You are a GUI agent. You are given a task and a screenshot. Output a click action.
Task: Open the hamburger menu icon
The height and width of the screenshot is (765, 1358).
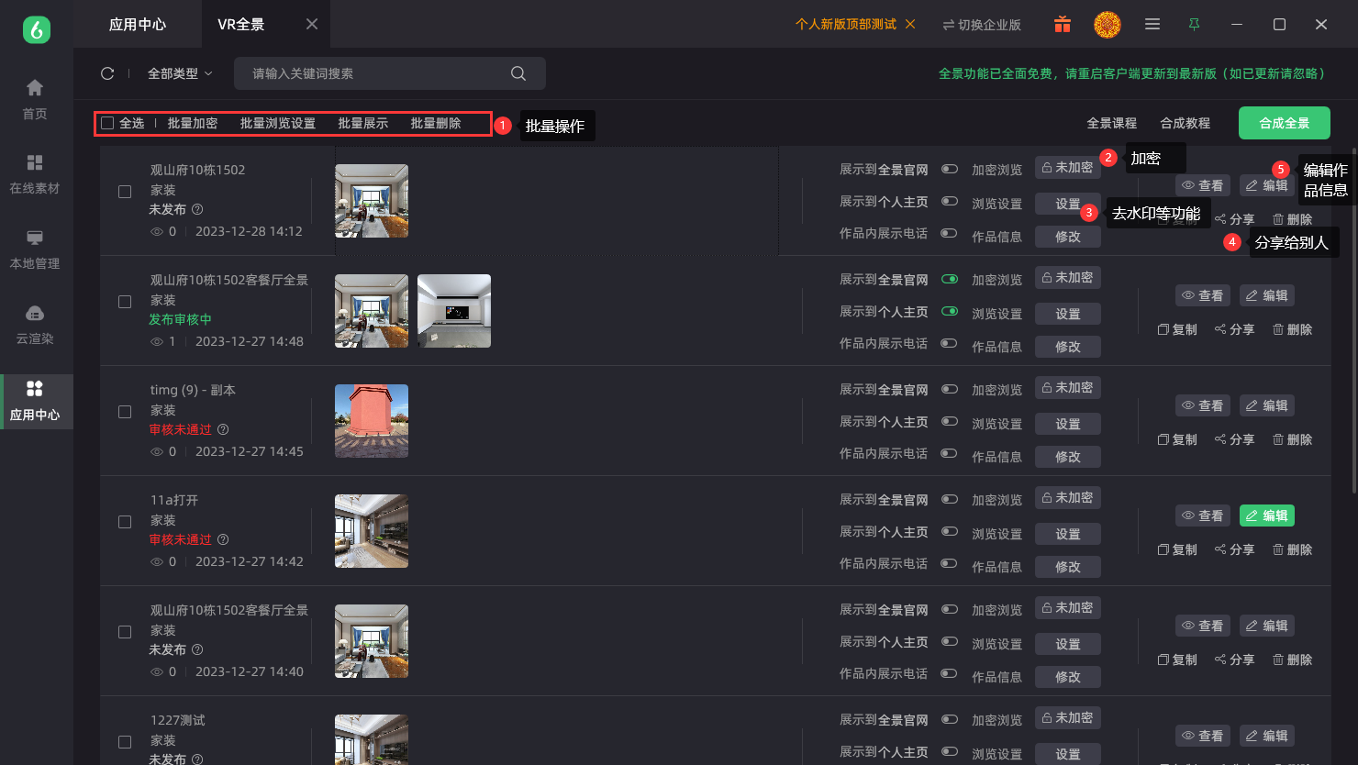pyautogui.click(x=1152, y=25)
